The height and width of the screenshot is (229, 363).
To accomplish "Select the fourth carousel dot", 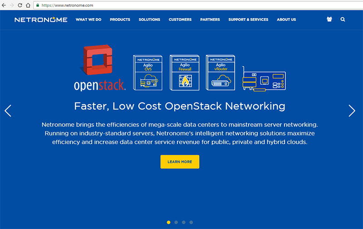I will pyautogui.click(x=191, y=222).
